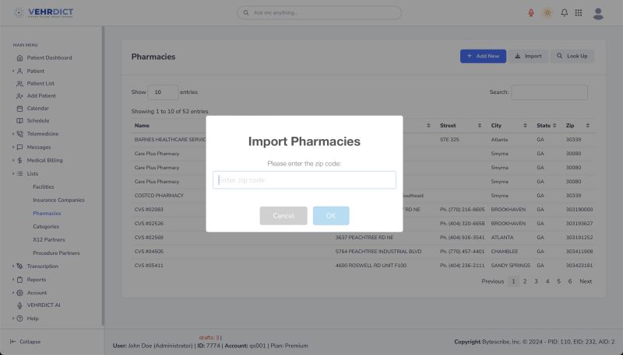This screenshot has height=355, width=623.
Task: Expand the Help chevron
Action: point(13,318)
